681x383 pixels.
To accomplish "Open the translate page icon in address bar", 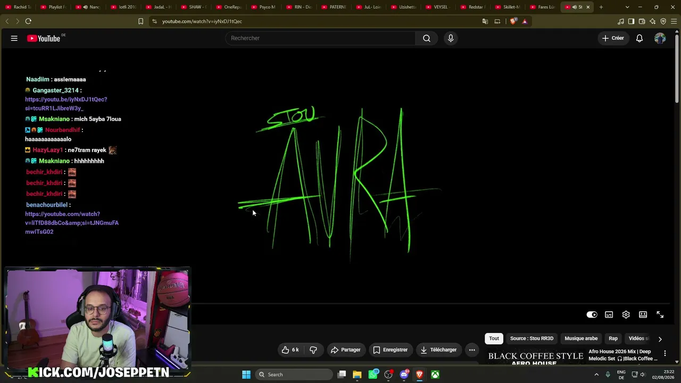I will (485, 21).
